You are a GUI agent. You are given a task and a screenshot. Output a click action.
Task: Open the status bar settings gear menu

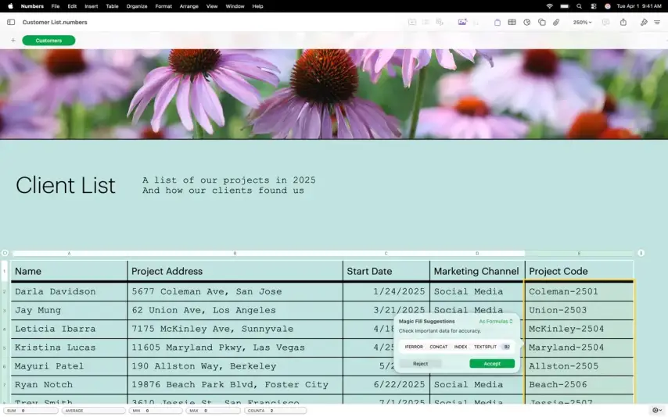656,410
